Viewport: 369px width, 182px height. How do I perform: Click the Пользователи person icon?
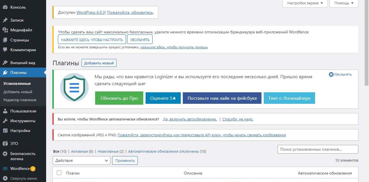(5, 111)
